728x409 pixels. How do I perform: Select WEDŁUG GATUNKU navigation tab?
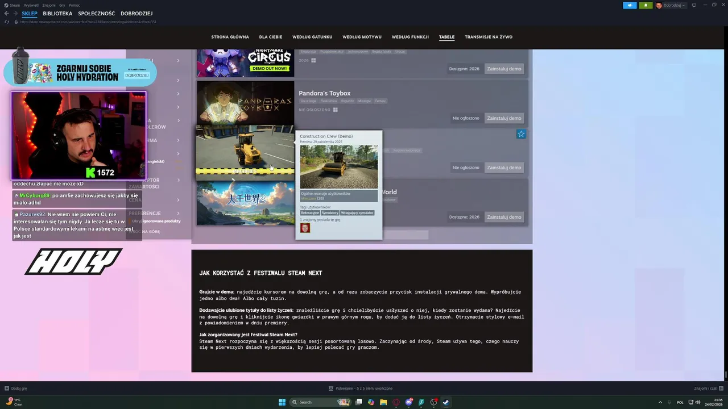click(312, 37)
